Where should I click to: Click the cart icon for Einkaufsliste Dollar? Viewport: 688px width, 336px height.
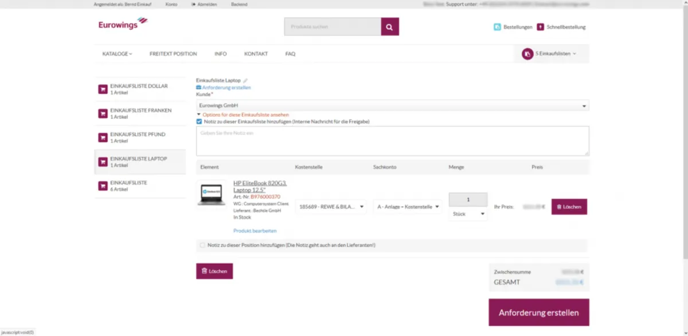point(103,89)
